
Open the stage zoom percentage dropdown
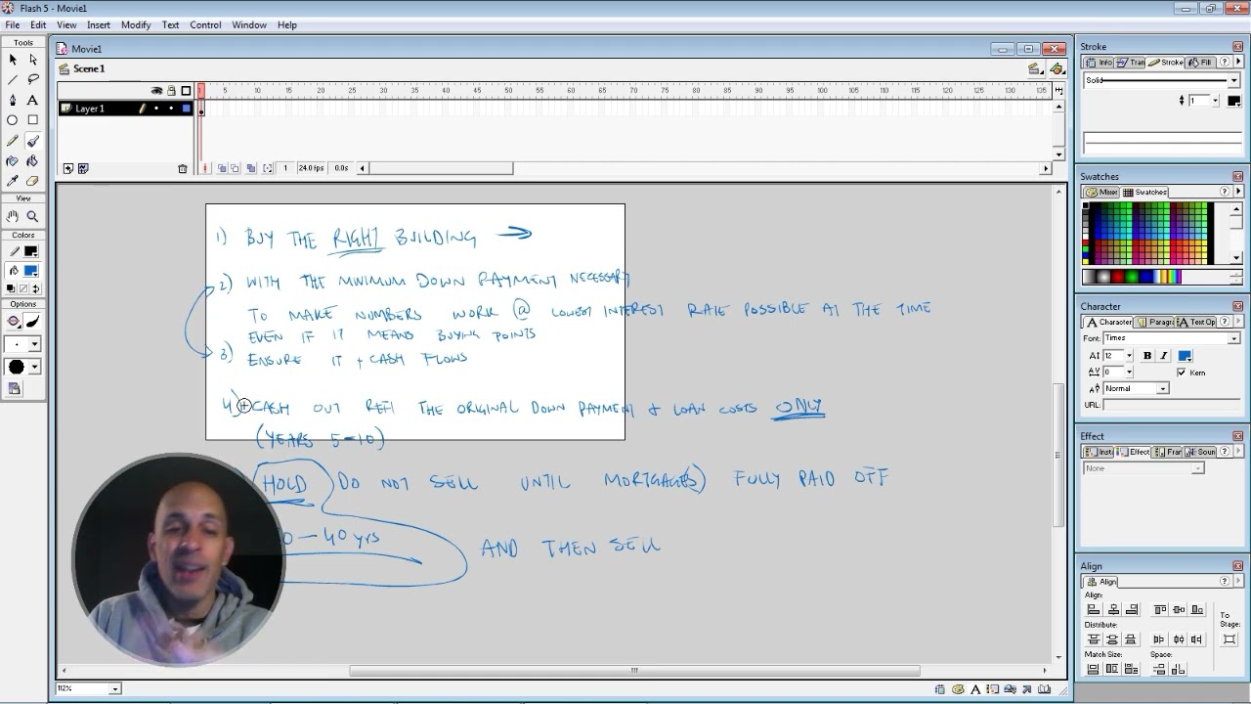pyautogui.click(x=115, y=688)
